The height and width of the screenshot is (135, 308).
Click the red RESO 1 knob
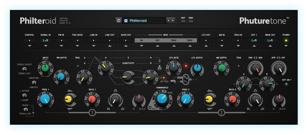pos(92,99)
